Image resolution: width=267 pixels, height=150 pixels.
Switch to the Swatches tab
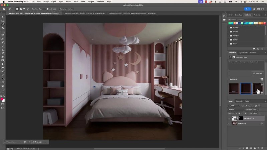(x=238, y=15)
